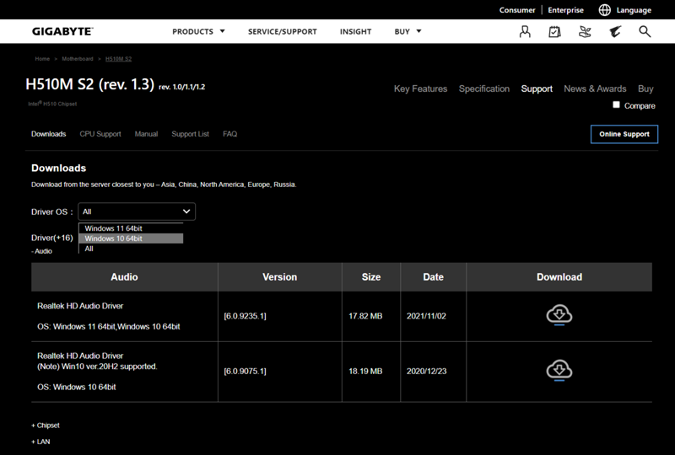Switch to Consumer site
The image size is (675, 455).
coord(517,10)
